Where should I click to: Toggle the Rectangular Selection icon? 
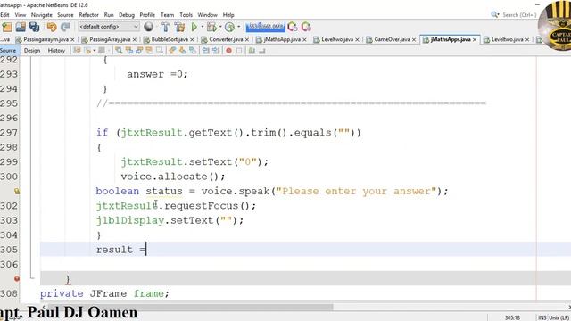[x=160, y=51]
